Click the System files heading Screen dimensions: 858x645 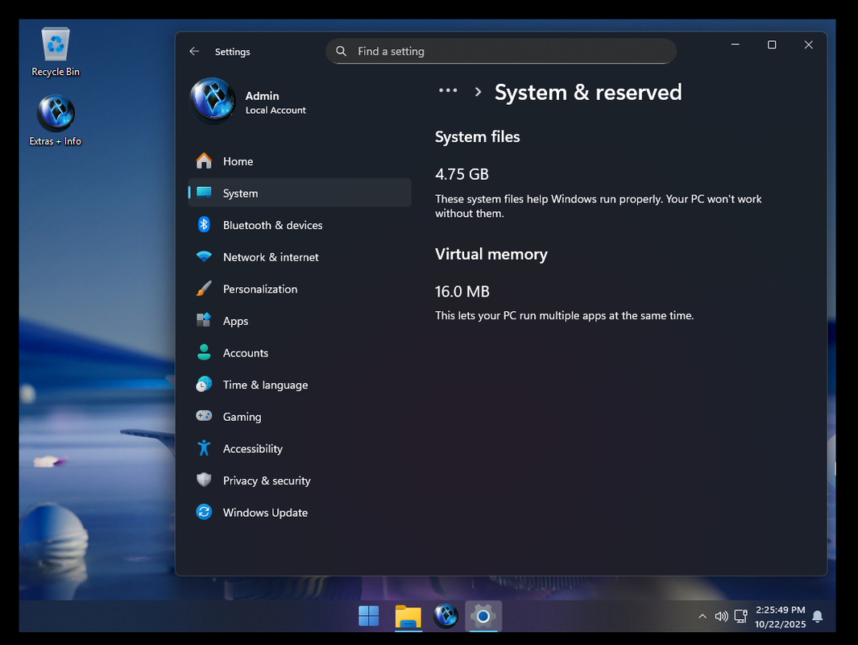477,136
